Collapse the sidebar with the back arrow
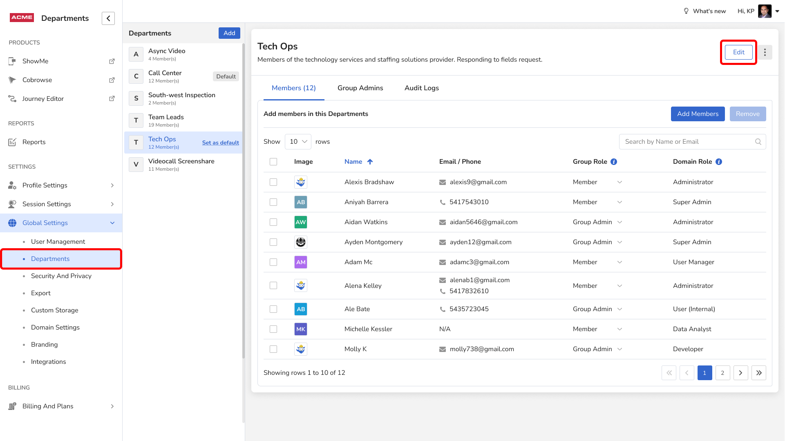 (x=108, y=18)
